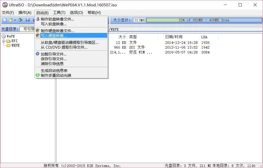The height and width of the screenshot is (168, 263).
Task: Select 写入硬盘映像... highlighted entry
Action: (71, 35)
